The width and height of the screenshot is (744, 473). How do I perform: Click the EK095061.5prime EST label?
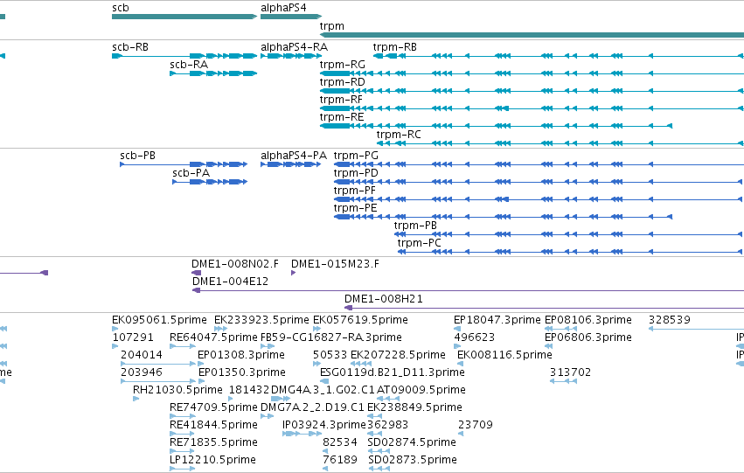(x=159, y=320)
